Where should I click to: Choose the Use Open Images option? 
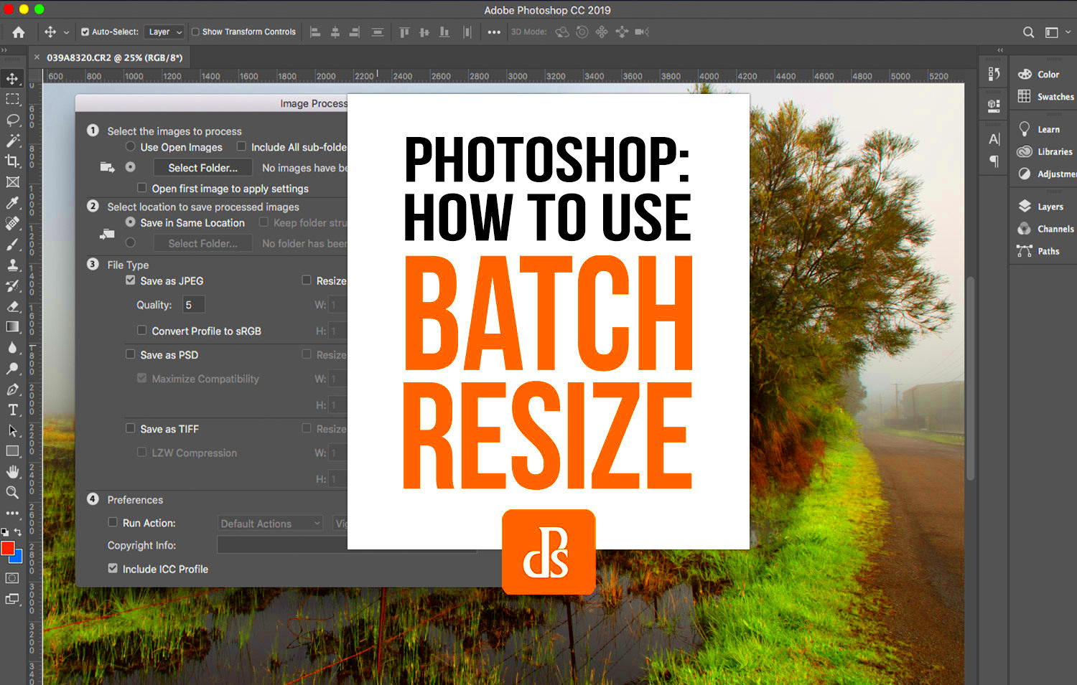[130, 146]
